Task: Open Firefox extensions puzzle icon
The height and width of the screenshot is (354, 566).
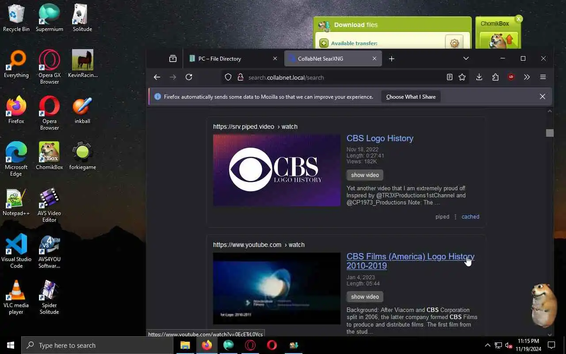Action: [x=495, y=77]
